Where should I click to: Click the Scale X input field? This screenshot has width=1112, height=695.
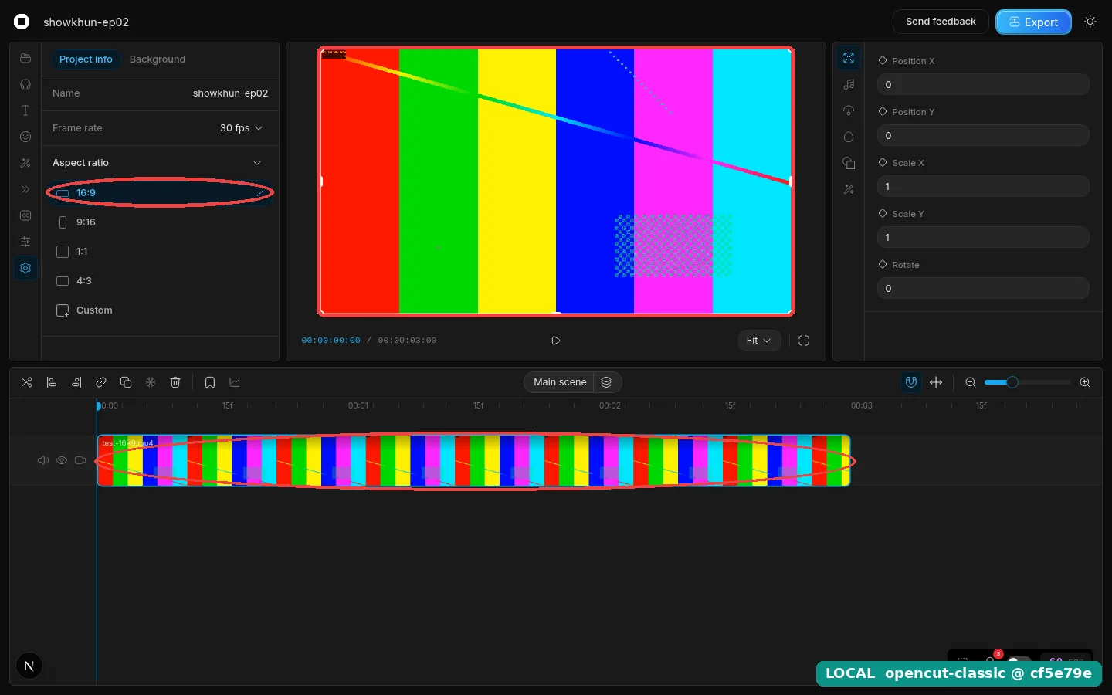pyautogui.click(x=983, y=186)
